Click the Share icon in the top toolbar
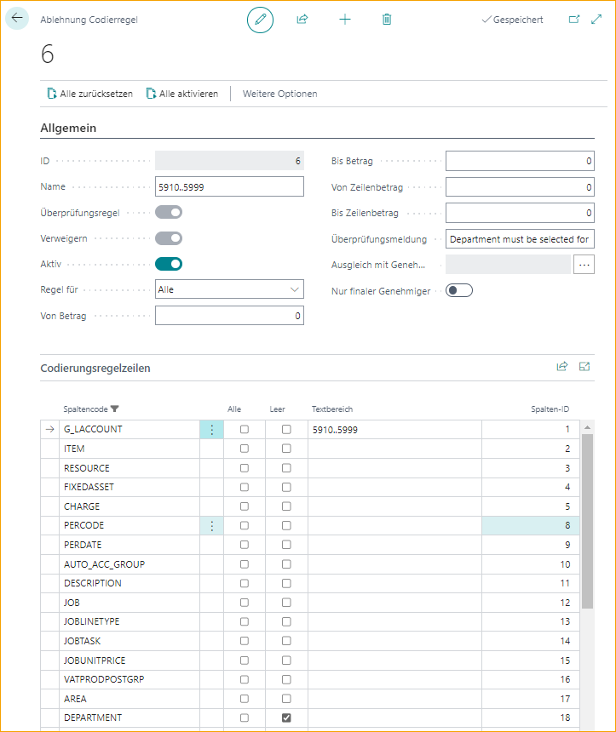 click(302, 19)
